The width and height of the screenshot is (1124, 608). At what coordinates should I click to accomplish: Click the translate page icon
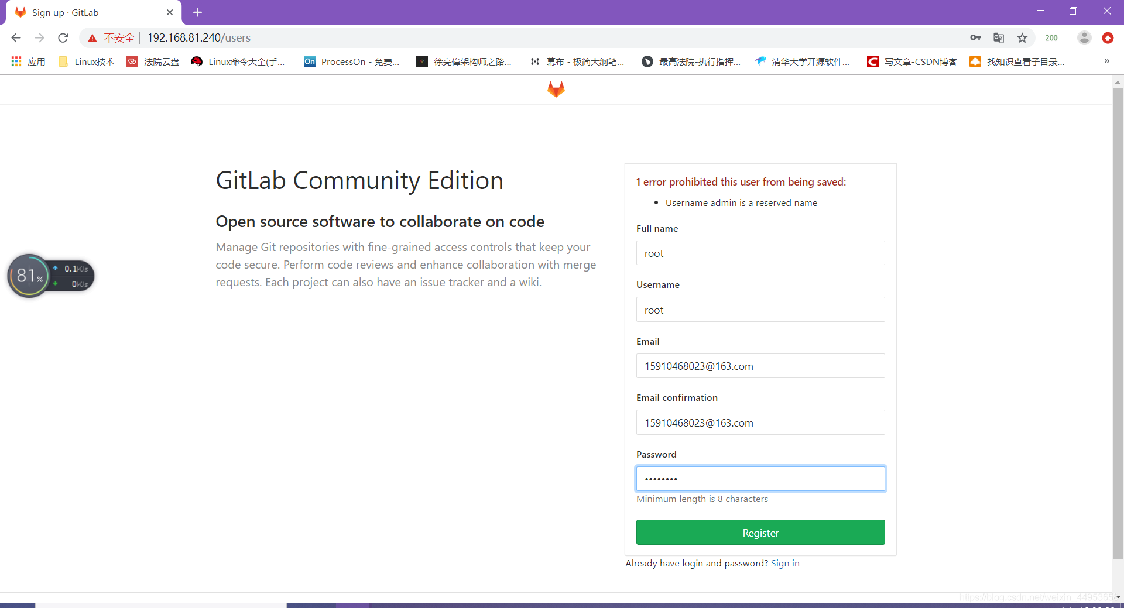point(999,38)
